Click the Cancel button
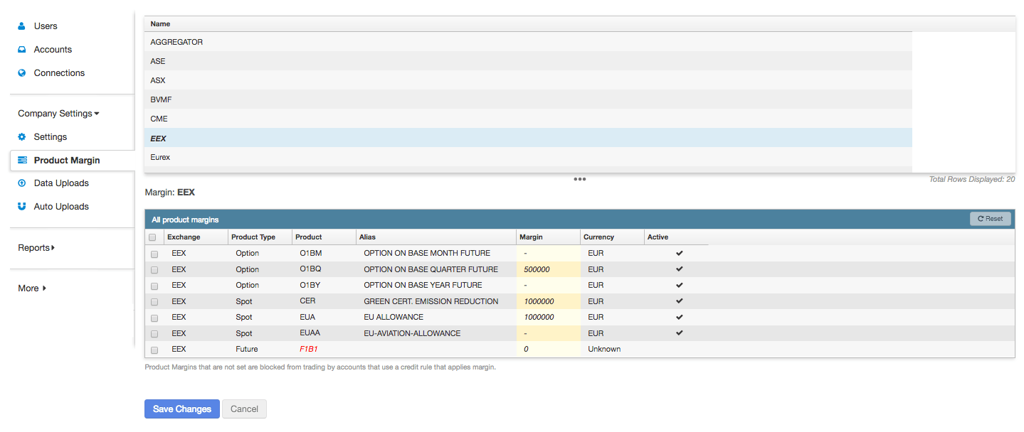Image resolution: width=1024 pixels, height=432 pixels. [244, 409]
